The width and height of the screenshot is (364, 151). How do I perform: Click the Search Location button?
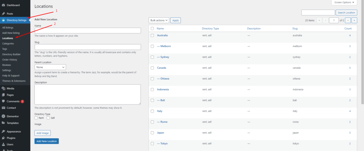(x=346, y=12)
